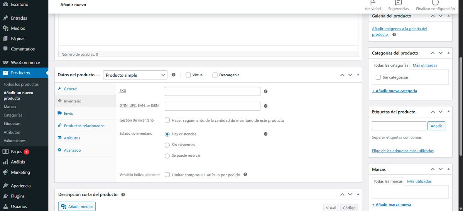Click the Páginas icon in sidebar

pyautogui.click(x=5, y=39)
